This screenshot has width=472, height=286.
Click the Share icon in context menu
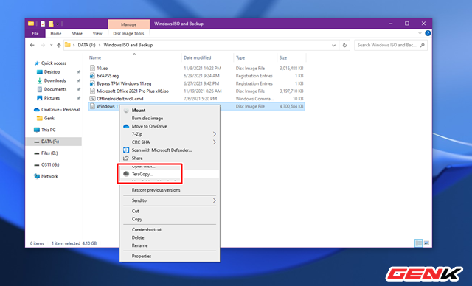tap(126, 158)
